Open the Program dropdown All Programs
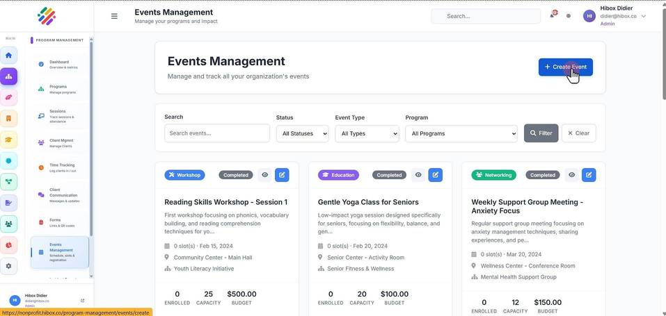The image size is (666, 316). point(461,133)
